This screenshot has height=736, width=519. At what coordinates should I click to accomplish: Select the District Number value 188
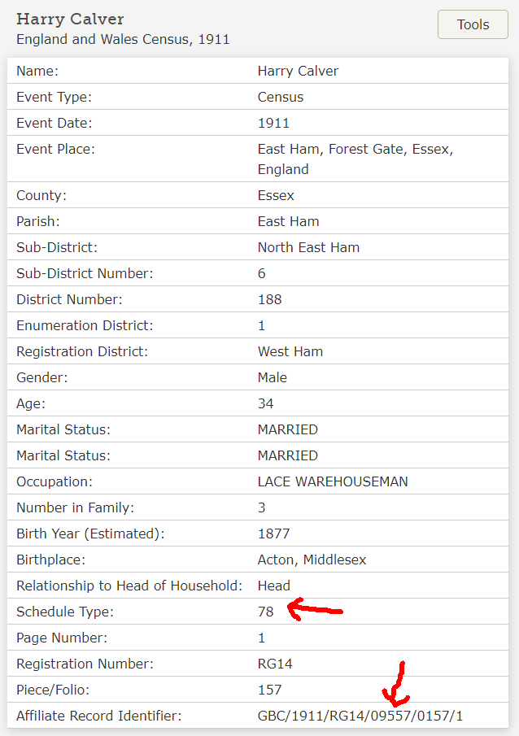tap(269, 299)
